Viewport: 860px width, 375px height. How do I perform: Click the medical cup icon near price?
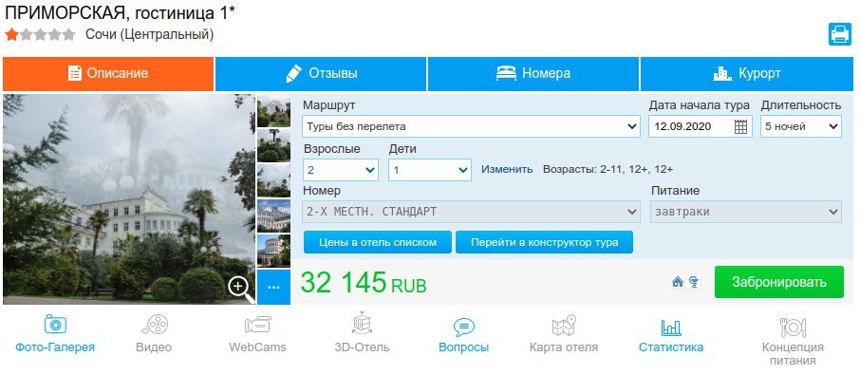pyautogui.click(x=694, y=282)
